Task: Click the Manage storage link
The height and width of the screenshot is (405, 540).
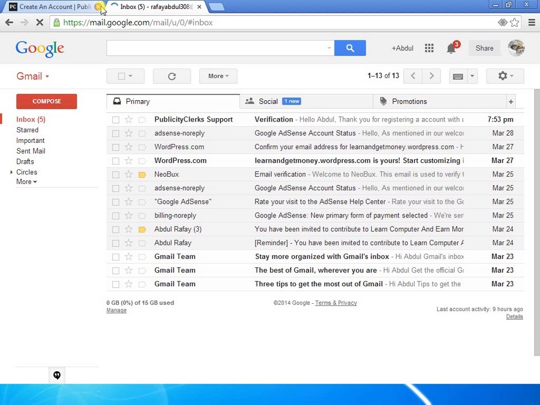Action: pyautogui.click(x=116, y=310)
